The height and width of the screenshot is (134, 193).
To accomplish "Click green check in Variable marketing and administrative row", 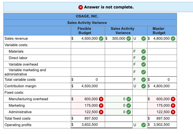I will point(144,72).
